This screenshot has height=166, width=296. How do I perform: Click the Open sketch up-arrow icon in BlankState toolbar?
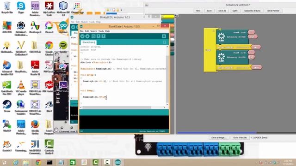[x=99, y=36]
